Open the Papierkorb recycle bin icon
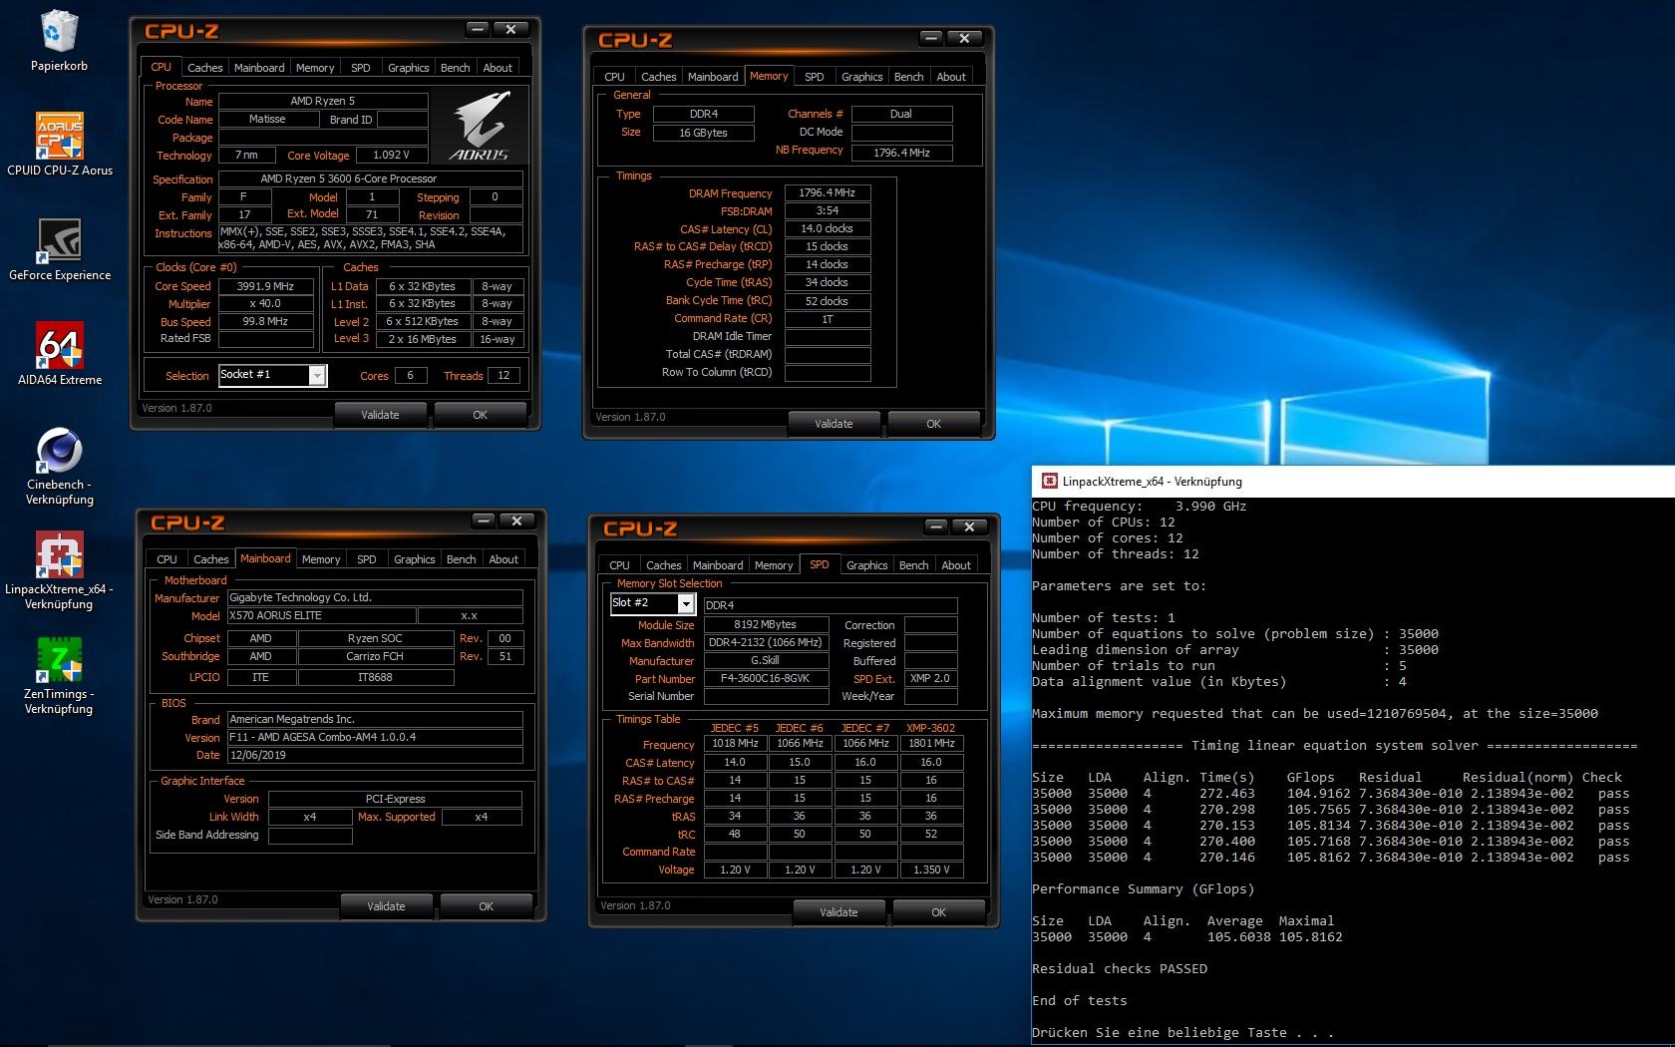 coord(60,32)
